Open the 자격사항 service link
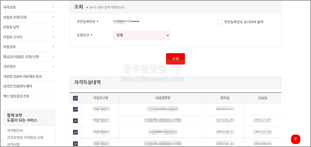The image size is (311, 147). pyautogui.click(x=13, y=144)
